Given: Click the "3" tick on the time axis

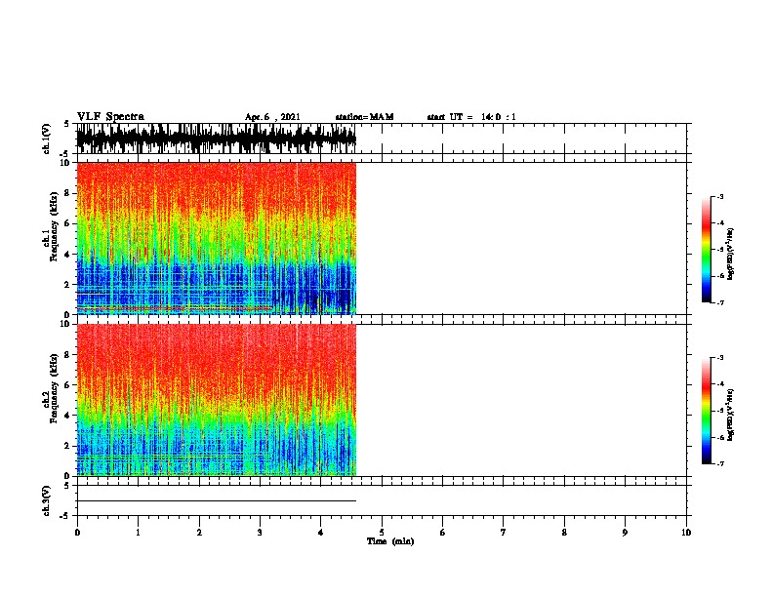Looking at the screenshot, I should pyautogui.click(x=260, y=533).
